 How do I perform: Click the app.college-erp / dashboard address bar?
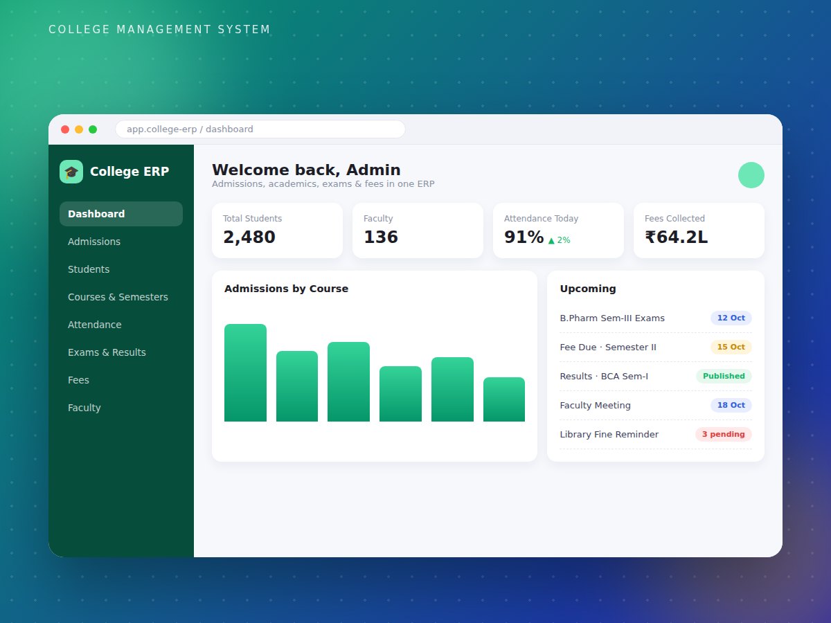tap(260, 129)
